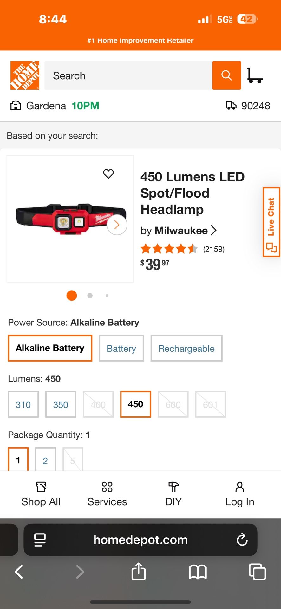Open Safari bookmarks book icon

[x=198, y=572]
